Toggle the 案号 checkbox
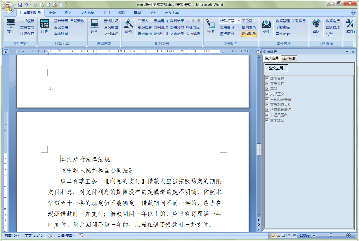The image size is (359, 241). pos(267,89)
